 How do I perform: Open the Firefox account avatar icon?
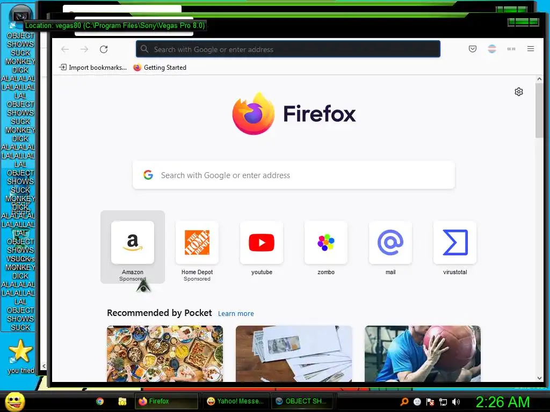(492, 49)
